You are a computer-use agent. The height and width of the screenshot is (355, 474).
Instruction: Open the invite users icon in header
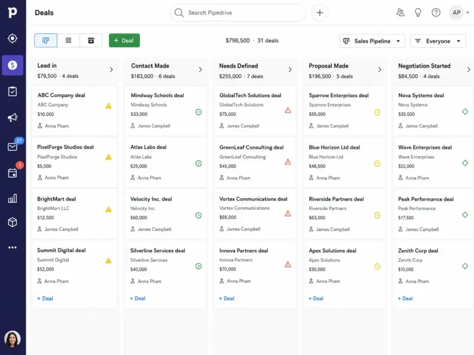pyautogui.click(x=400, y=12)
